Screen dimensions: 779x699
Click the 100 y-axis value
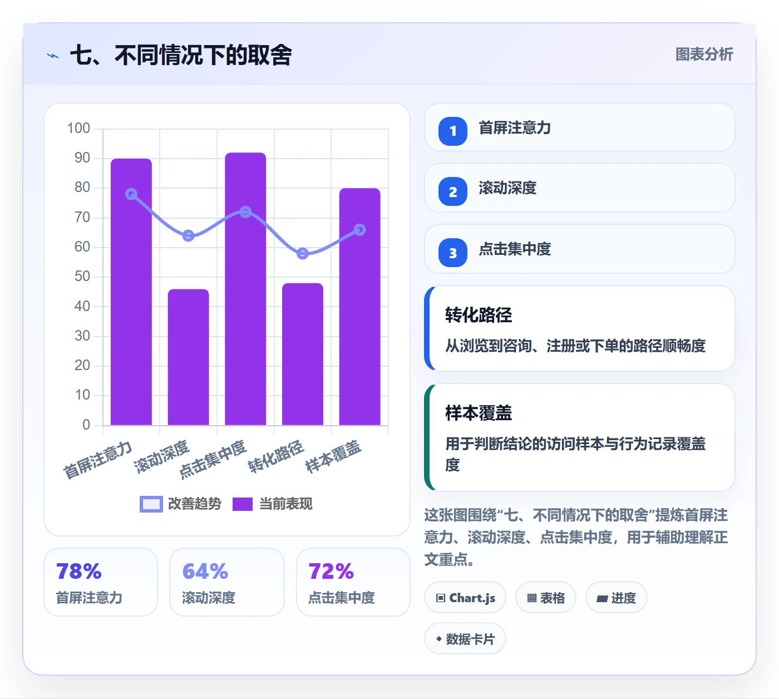78,128
